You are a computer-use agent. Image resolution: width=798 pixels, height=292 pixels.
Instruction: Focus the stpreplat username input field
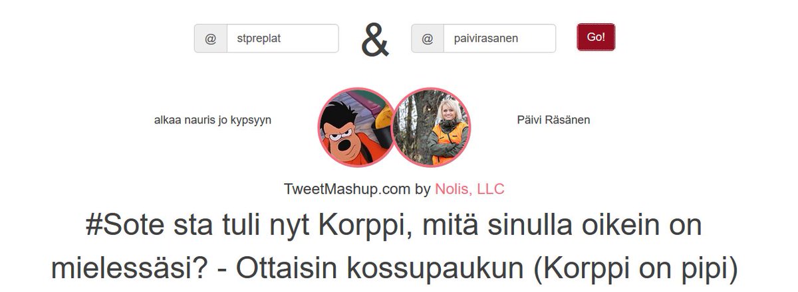[283, 38]
